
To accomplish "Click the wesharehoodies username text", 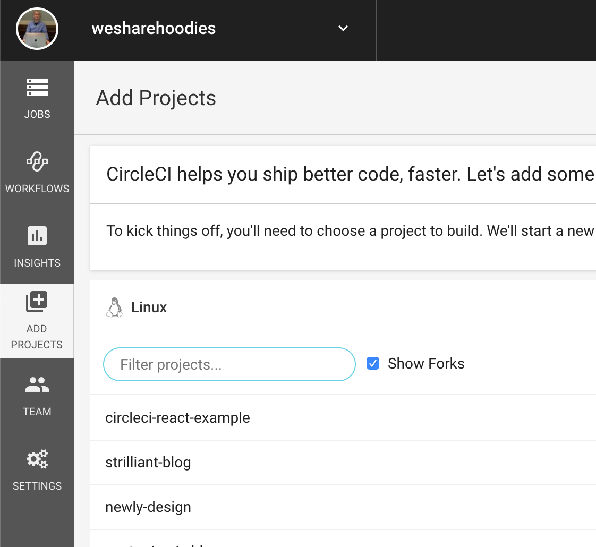I will (153, 29).
